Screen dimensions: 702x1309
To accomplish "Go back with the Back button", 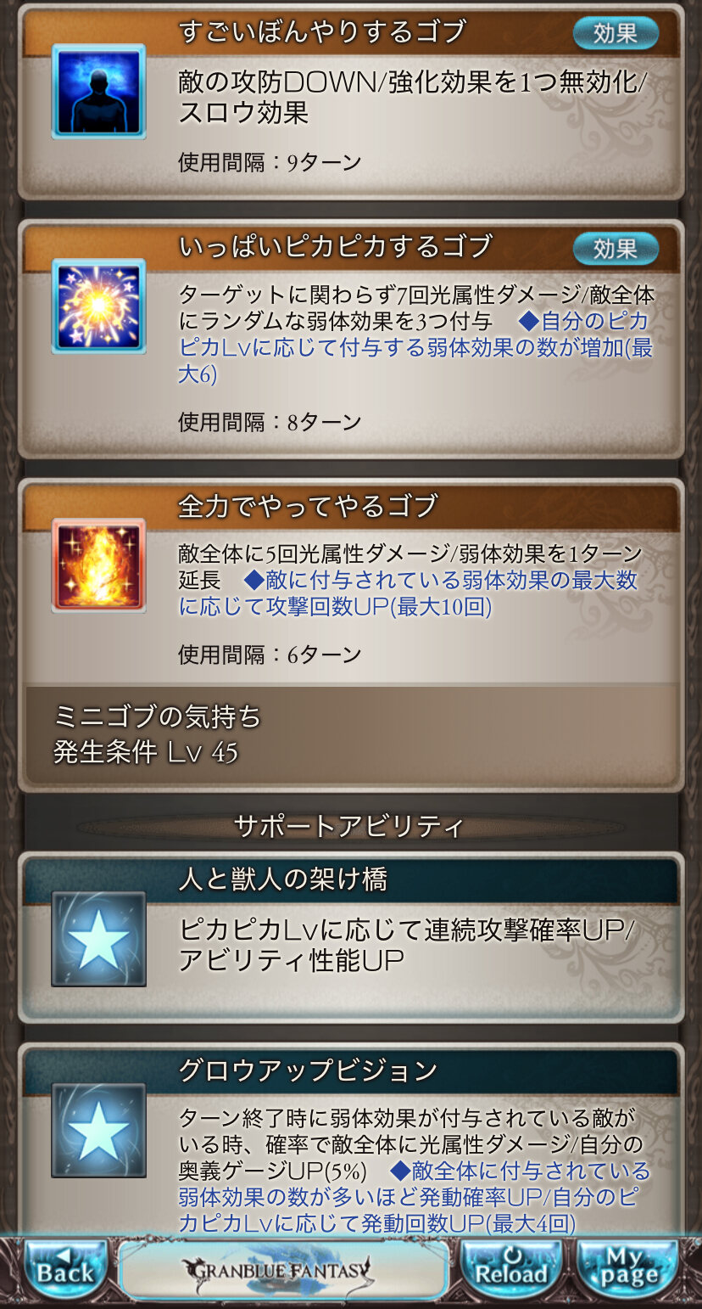I will (65, 1267).
